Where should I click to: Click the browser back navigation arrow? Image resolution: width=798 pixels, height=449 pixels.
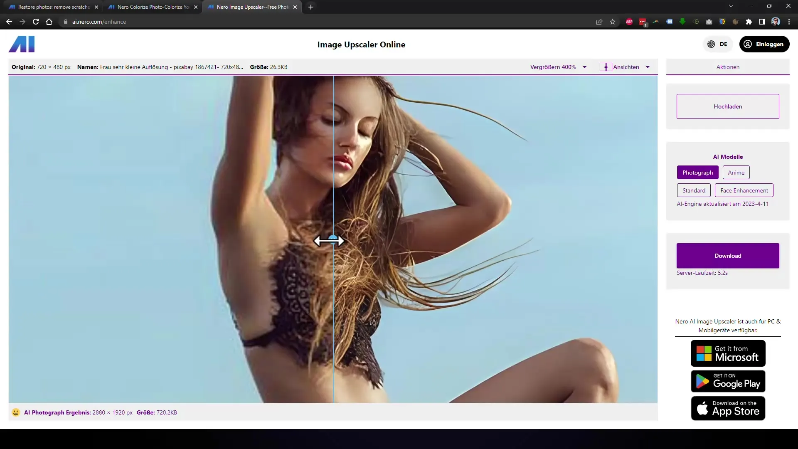(9, 21)
